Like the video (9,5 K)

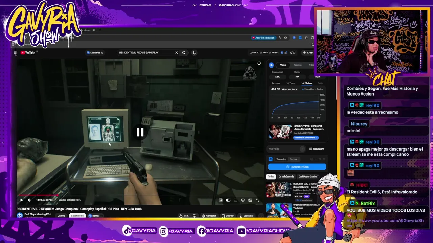click(184, 216)
